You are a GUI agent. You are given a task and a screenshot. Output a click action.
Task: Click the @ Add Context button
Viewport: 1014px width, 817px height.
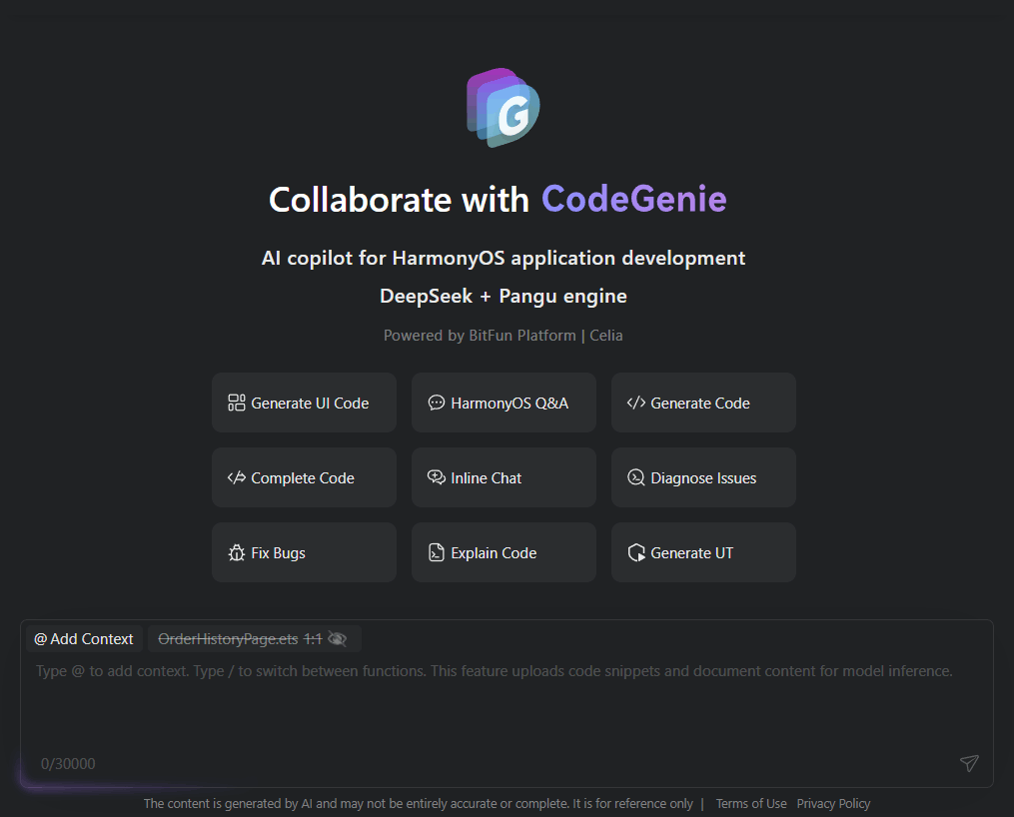tap(84, 638)
